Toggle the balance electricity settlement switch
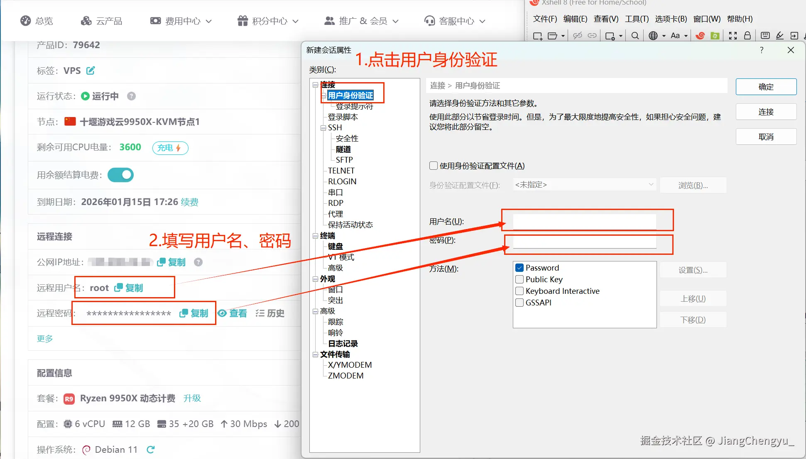Image resolution: width=806 pixels, height=459 pixels. (x=120, y=175)
